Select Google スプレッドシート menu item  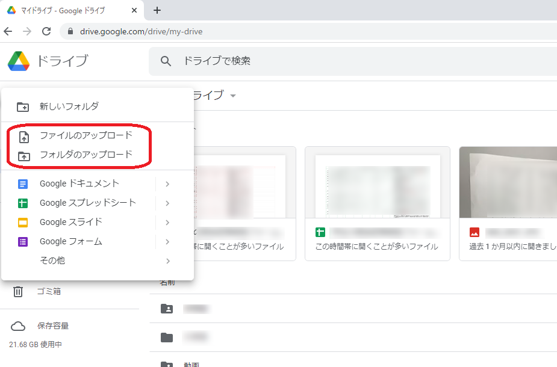(x=98, y=203)
